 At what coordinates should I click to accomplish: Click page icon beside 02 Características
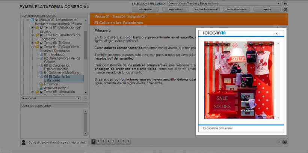point(41,58)
